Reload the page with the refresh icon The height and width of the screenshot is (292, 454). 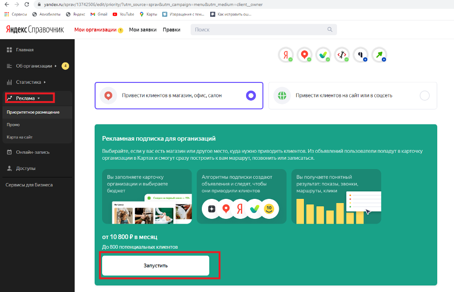tap(27, 4)
